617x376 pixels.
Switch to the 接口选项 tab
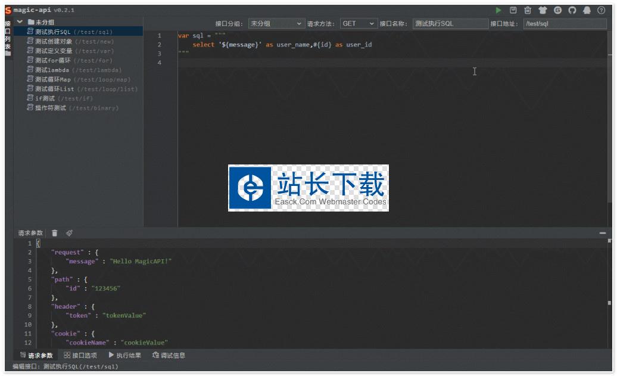80,356
